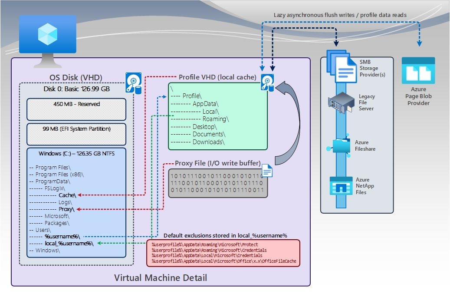Click the 'Local\Microsoft\Credentials' exclusion path
Image resolution: width=450 pixels, height=297 pixels.
click(x=207, y=256)
